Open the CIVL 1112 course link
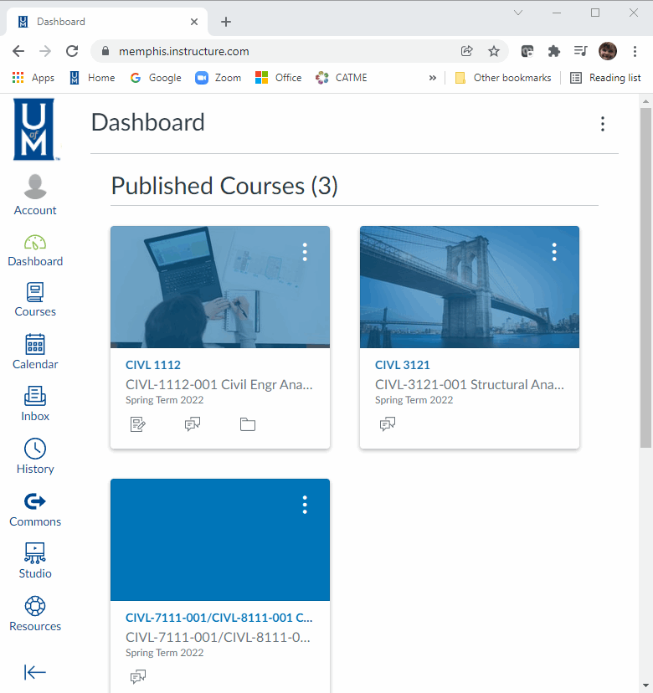Screen dimensions: 653x693 [153, 365]
